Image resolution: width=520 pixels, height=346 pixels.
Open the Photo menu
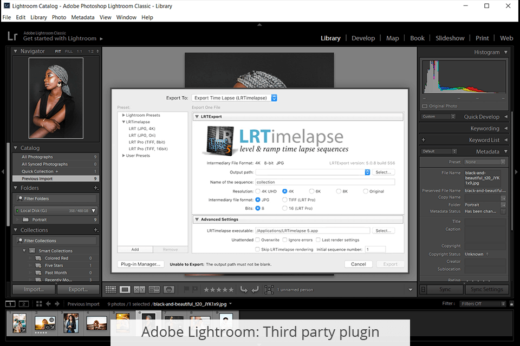[59, 17]
